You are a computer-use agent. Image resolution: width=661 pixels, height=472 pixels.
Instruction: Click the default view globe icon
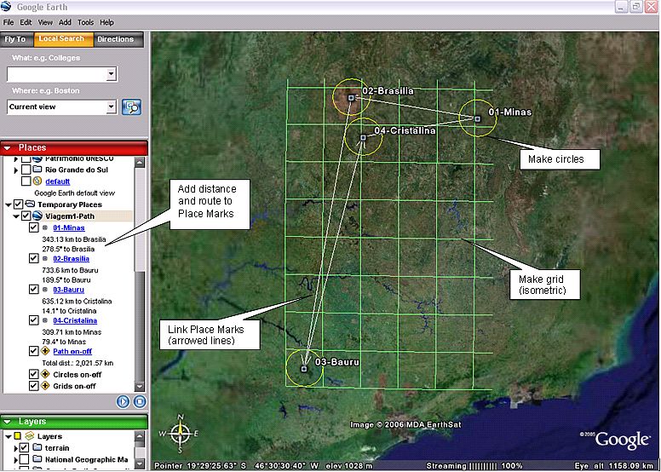point(37,181)
